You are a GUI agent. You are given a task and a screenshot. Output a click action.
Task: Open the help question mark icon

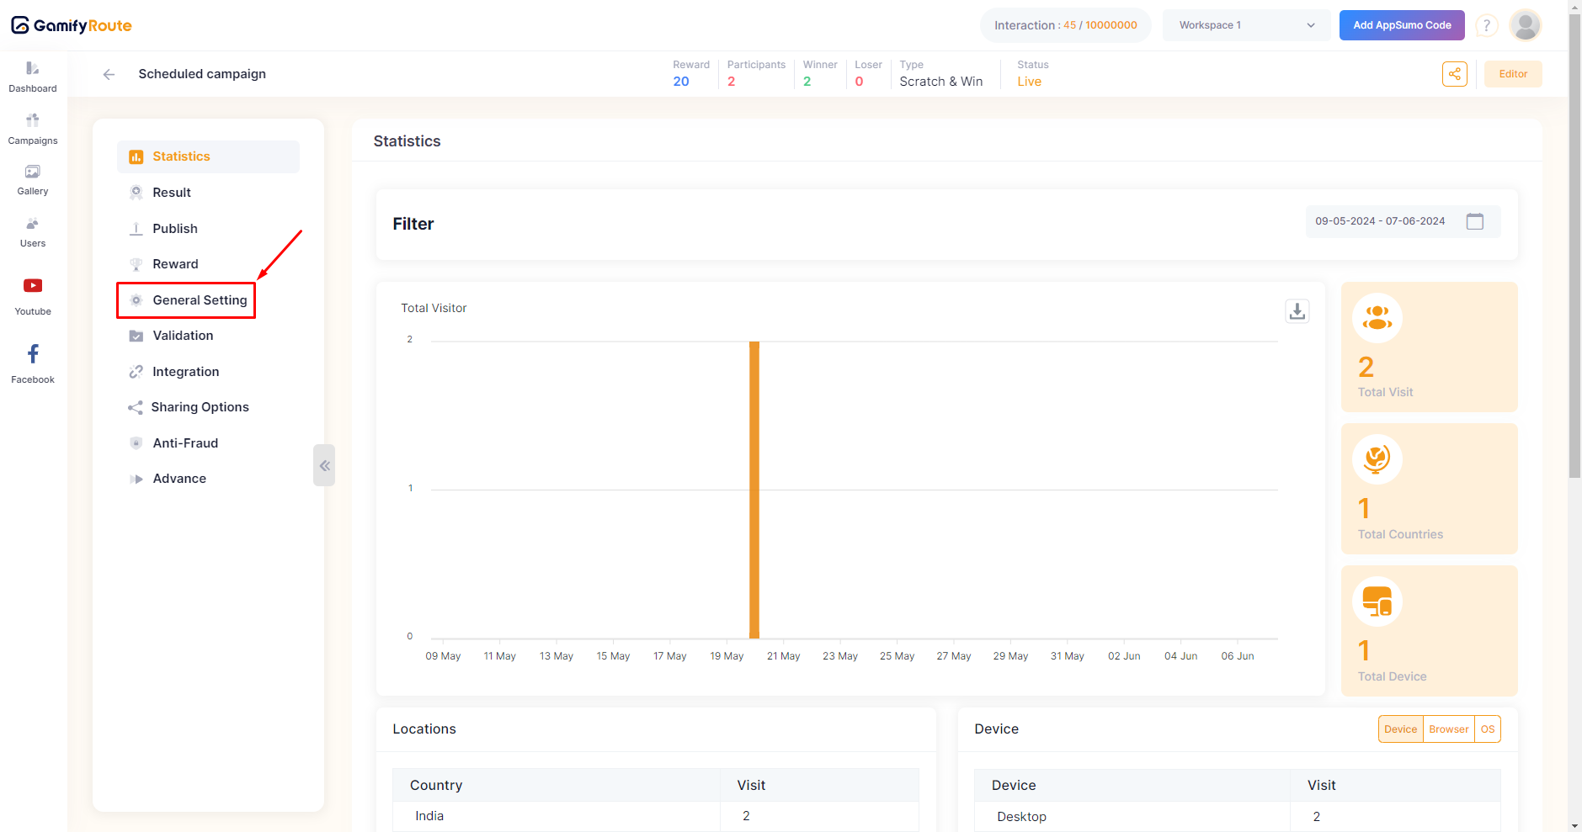point(1487,25)
